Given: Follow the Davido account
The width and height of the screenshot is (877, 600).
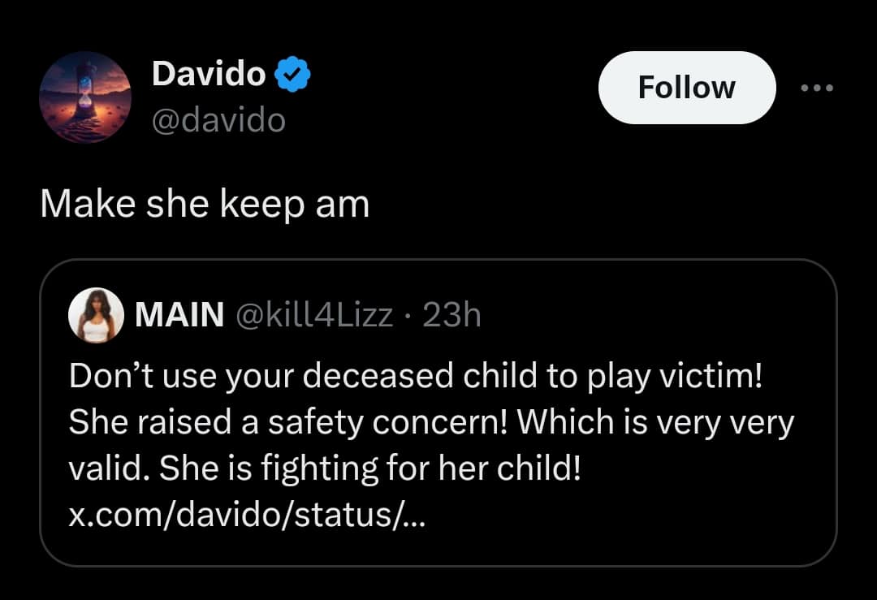Looking at the screenshot, I should pos(686,88).
